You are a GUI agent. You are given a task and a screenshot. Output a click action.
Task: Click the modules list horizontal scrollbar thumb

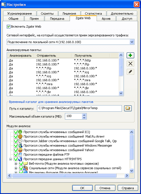[x=64, y=175]
